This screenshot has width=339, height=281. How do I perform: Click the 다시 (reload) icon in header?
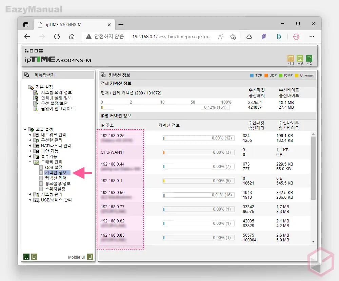(x=291, y=59)
